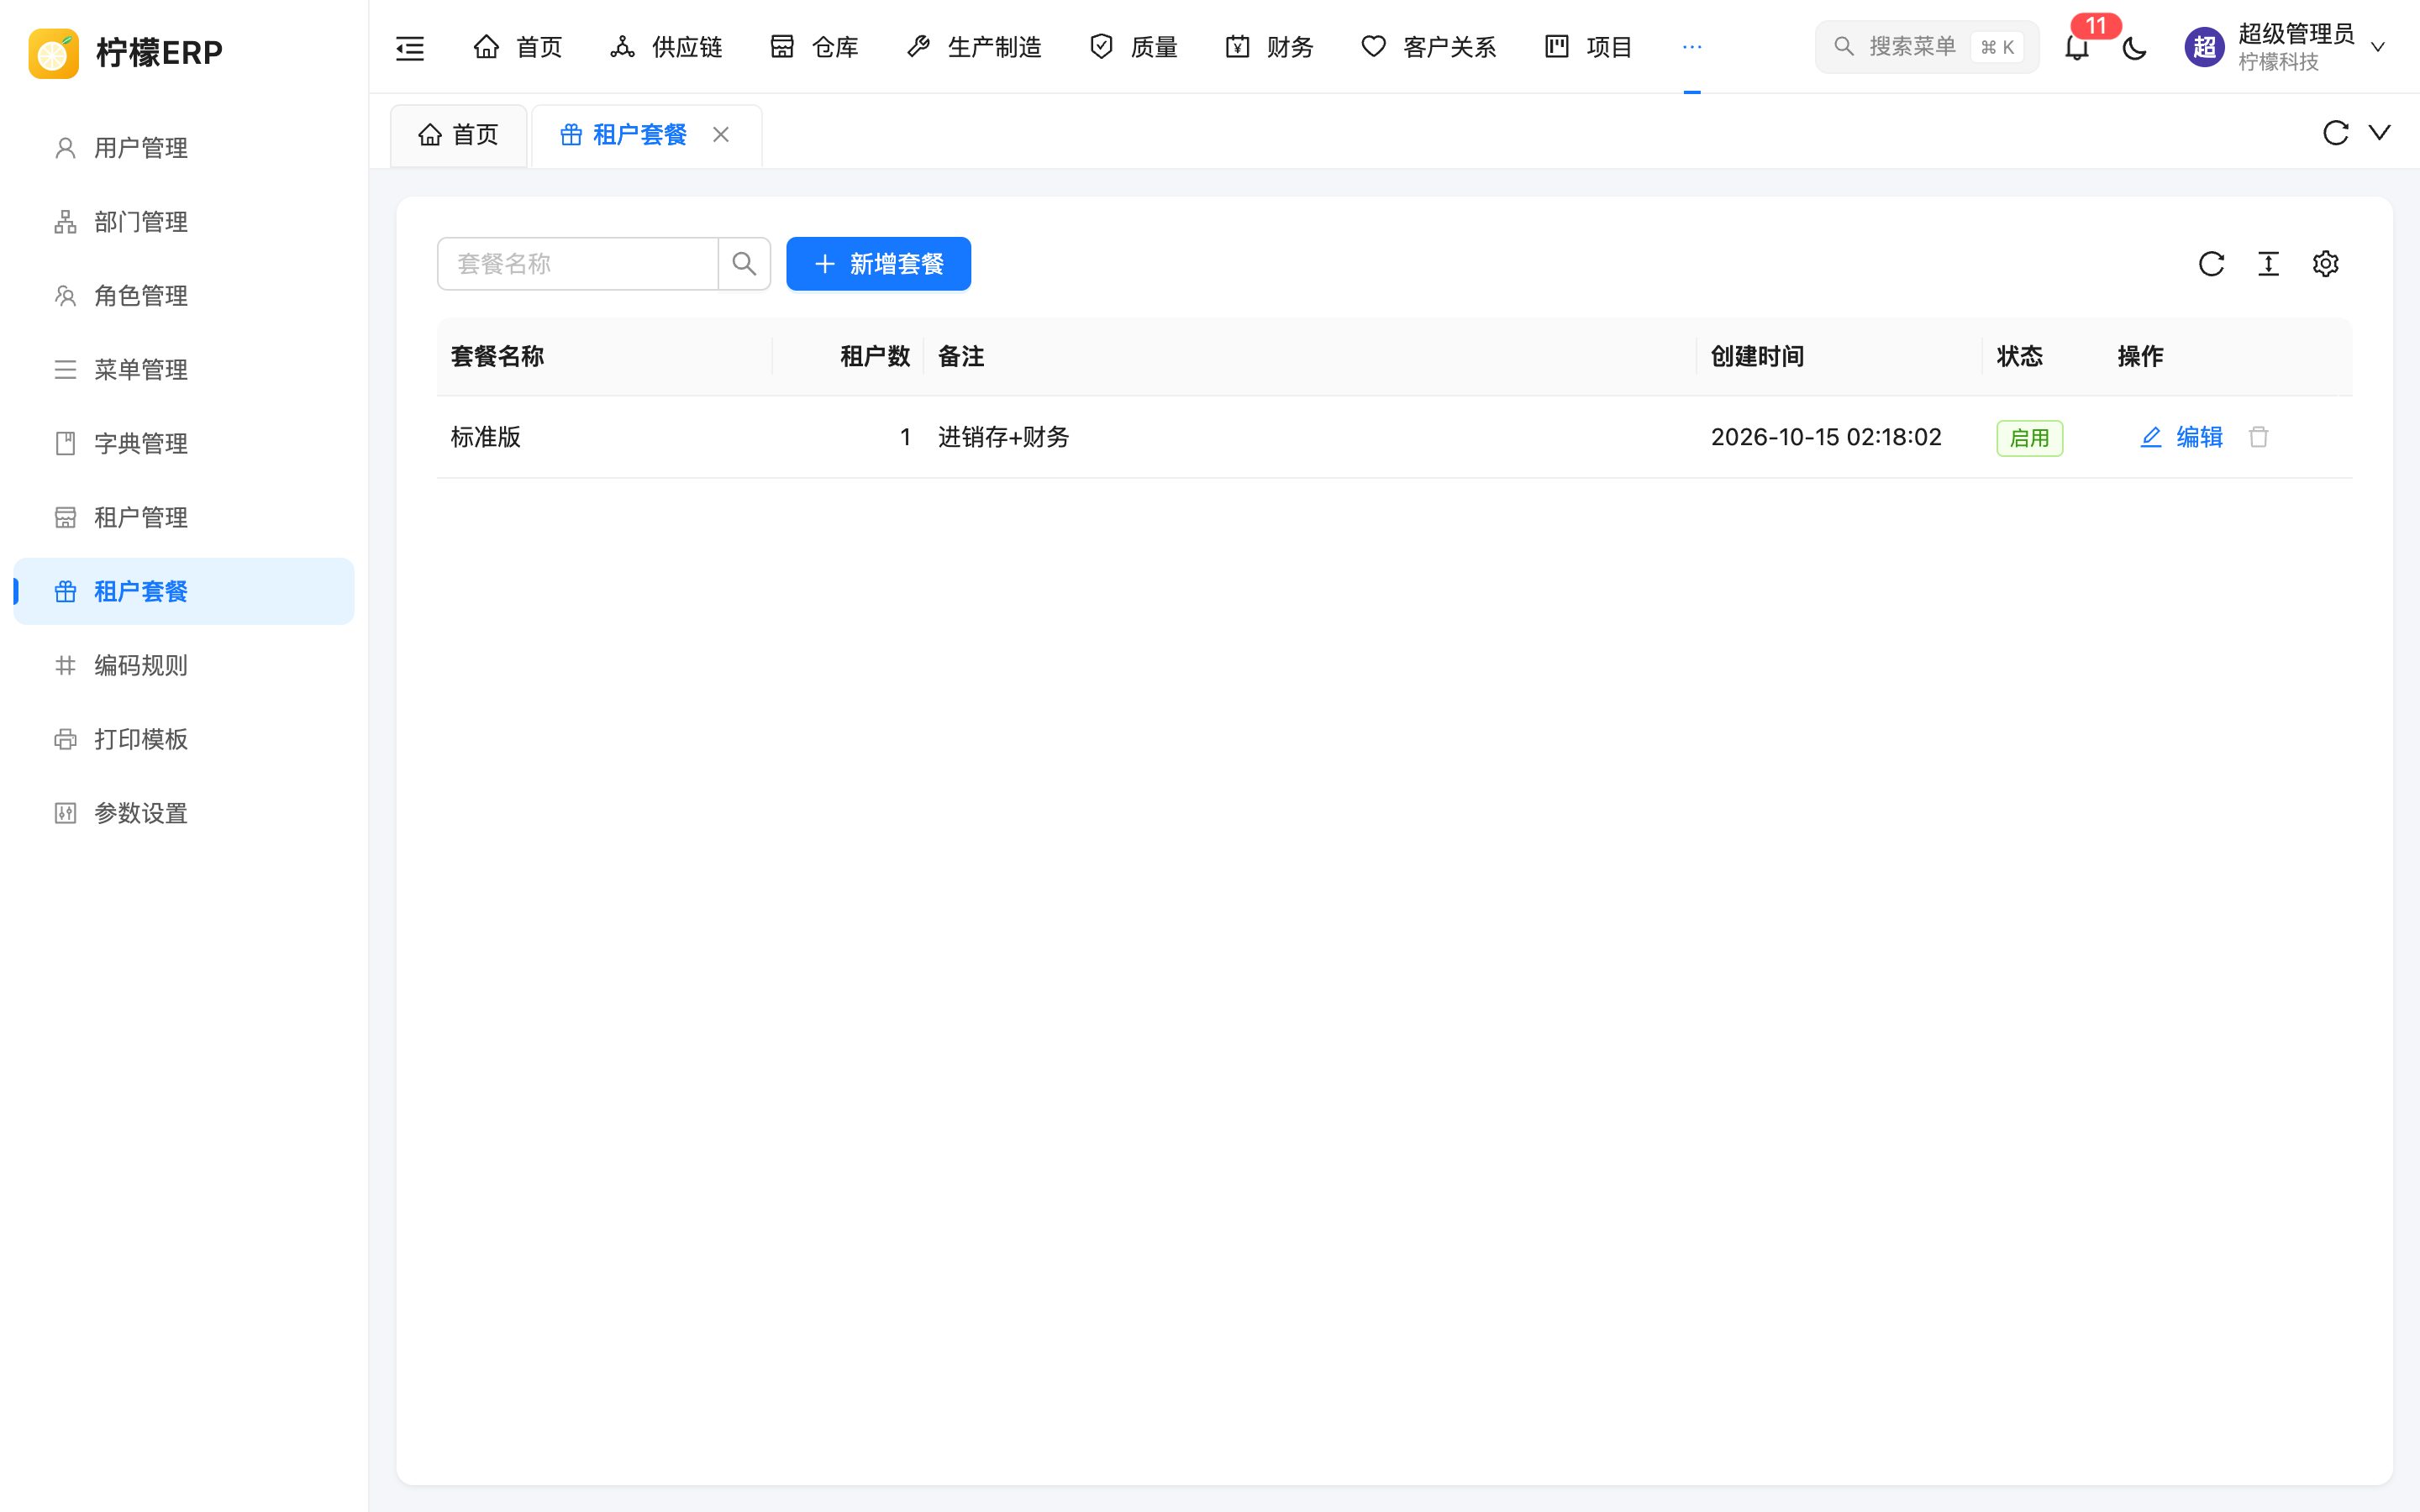
Task: Open 首页 in the top navigation
Action: pos(517,47)
